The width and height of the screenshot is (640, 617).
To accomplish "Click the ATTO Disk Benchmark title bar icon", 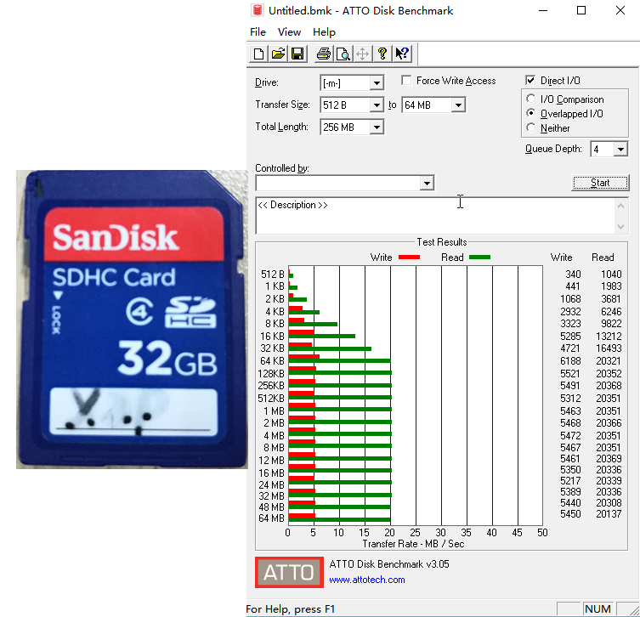I will click(258, 10).
